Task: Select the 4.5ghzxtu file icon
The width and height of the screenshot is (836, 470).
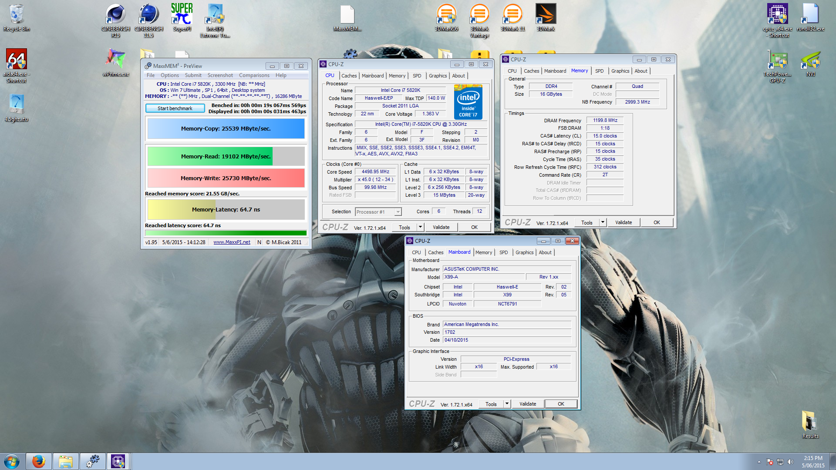Action: [x=17, y=107]
